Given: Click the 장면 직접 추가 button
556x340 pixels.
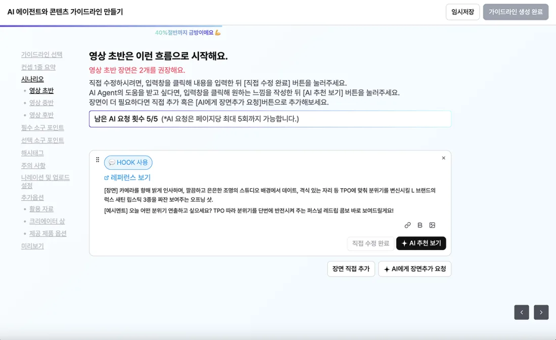Looking at the screenshot, I should pyautogui.click(x=351, y=269).
